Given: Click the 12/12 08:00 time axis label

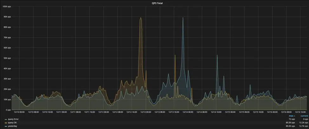Looking at the screenshot, I should pos(118,112).
